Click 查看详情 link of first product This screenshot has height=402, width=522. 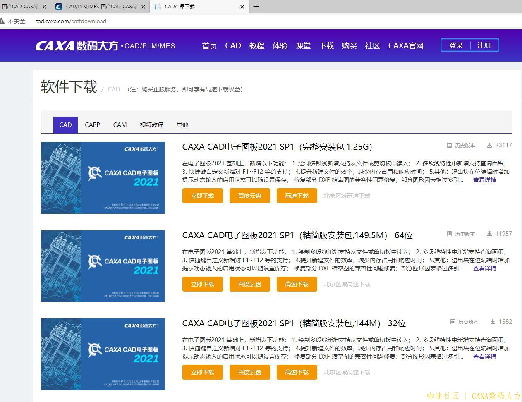click(484, 180)
